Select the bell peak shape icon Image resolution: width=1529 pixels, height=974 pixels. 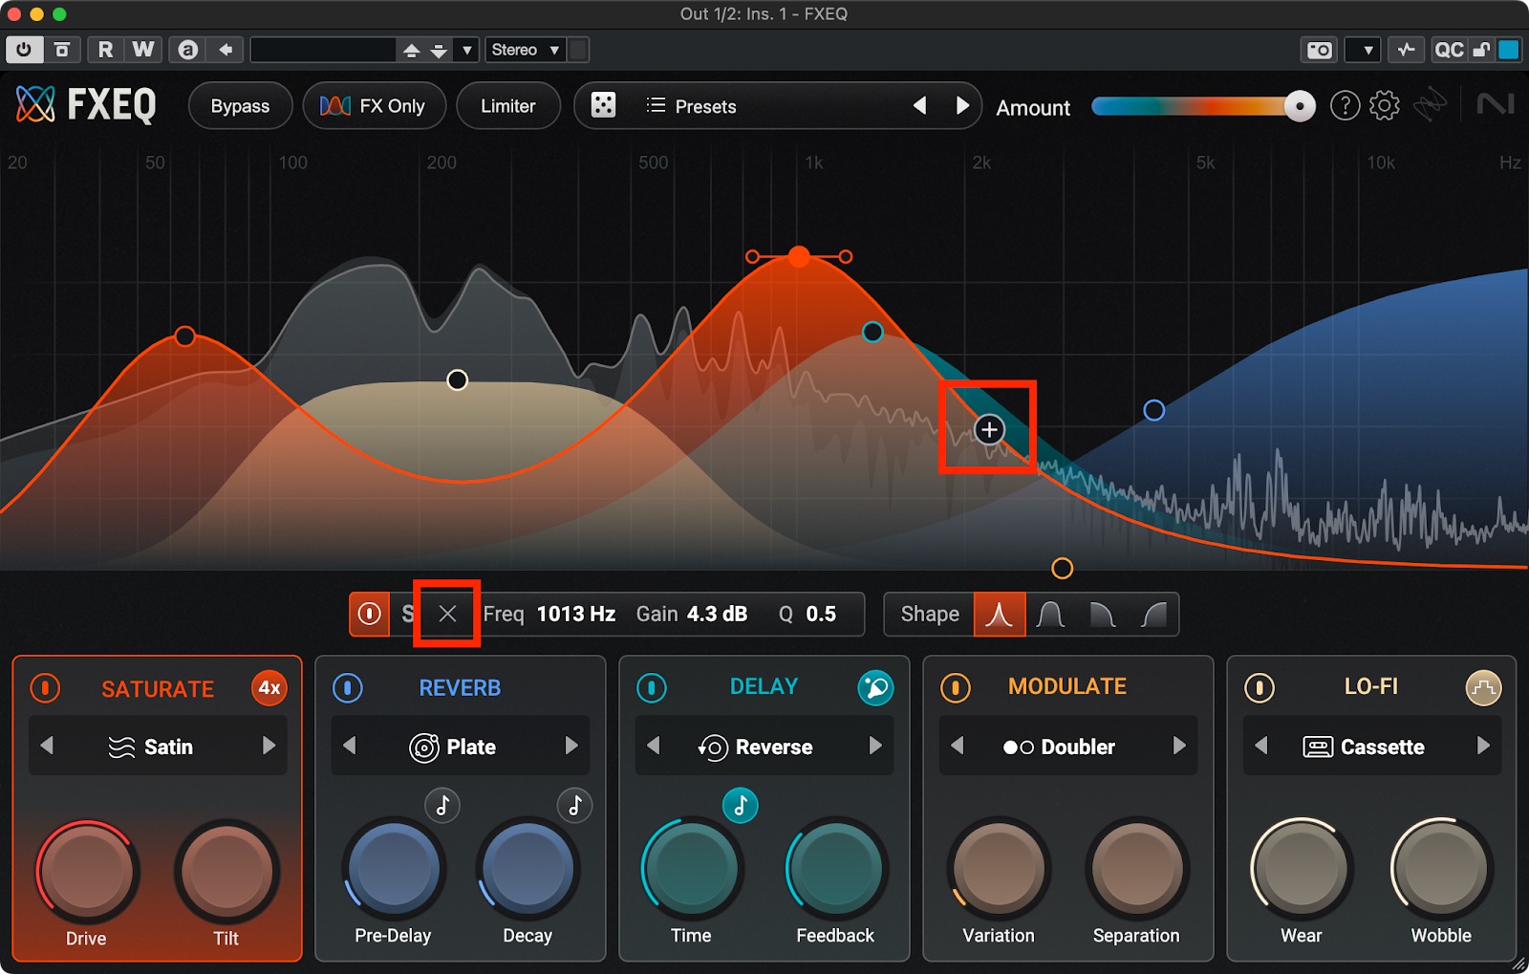(x=1000, y=615)
